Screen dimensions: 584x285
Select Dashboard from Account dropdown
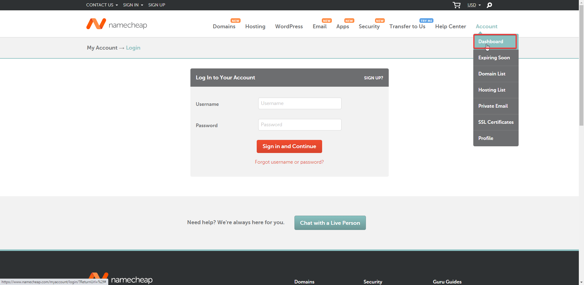pyautogui.click(x=495, y=41)
